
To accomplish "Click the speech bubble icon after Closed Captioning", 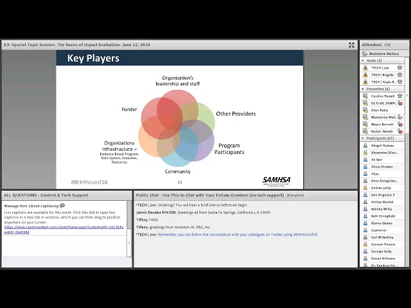I will click(62, 205).
